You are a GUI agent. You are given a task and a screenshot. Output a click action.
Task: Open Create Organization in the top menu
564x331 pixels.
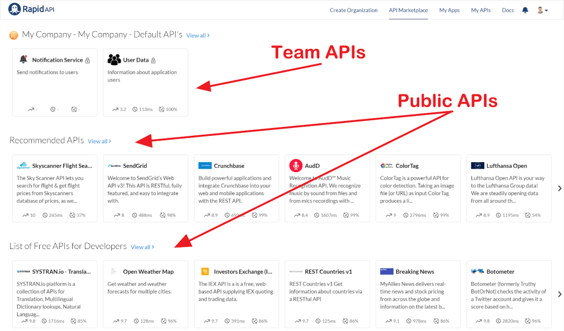(354, 10)
